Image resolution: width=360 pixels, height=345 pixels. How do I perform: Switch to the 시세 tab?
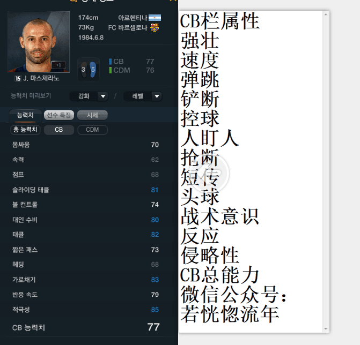click(92, 115)
